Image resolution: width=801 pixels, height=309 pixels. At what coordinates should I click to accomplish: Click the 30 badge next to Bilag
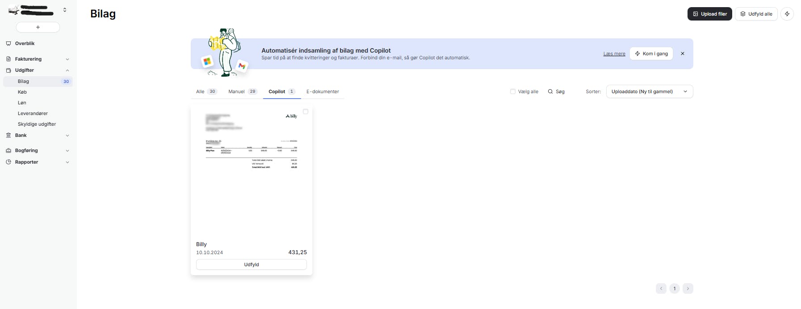[x=66, y=82]
